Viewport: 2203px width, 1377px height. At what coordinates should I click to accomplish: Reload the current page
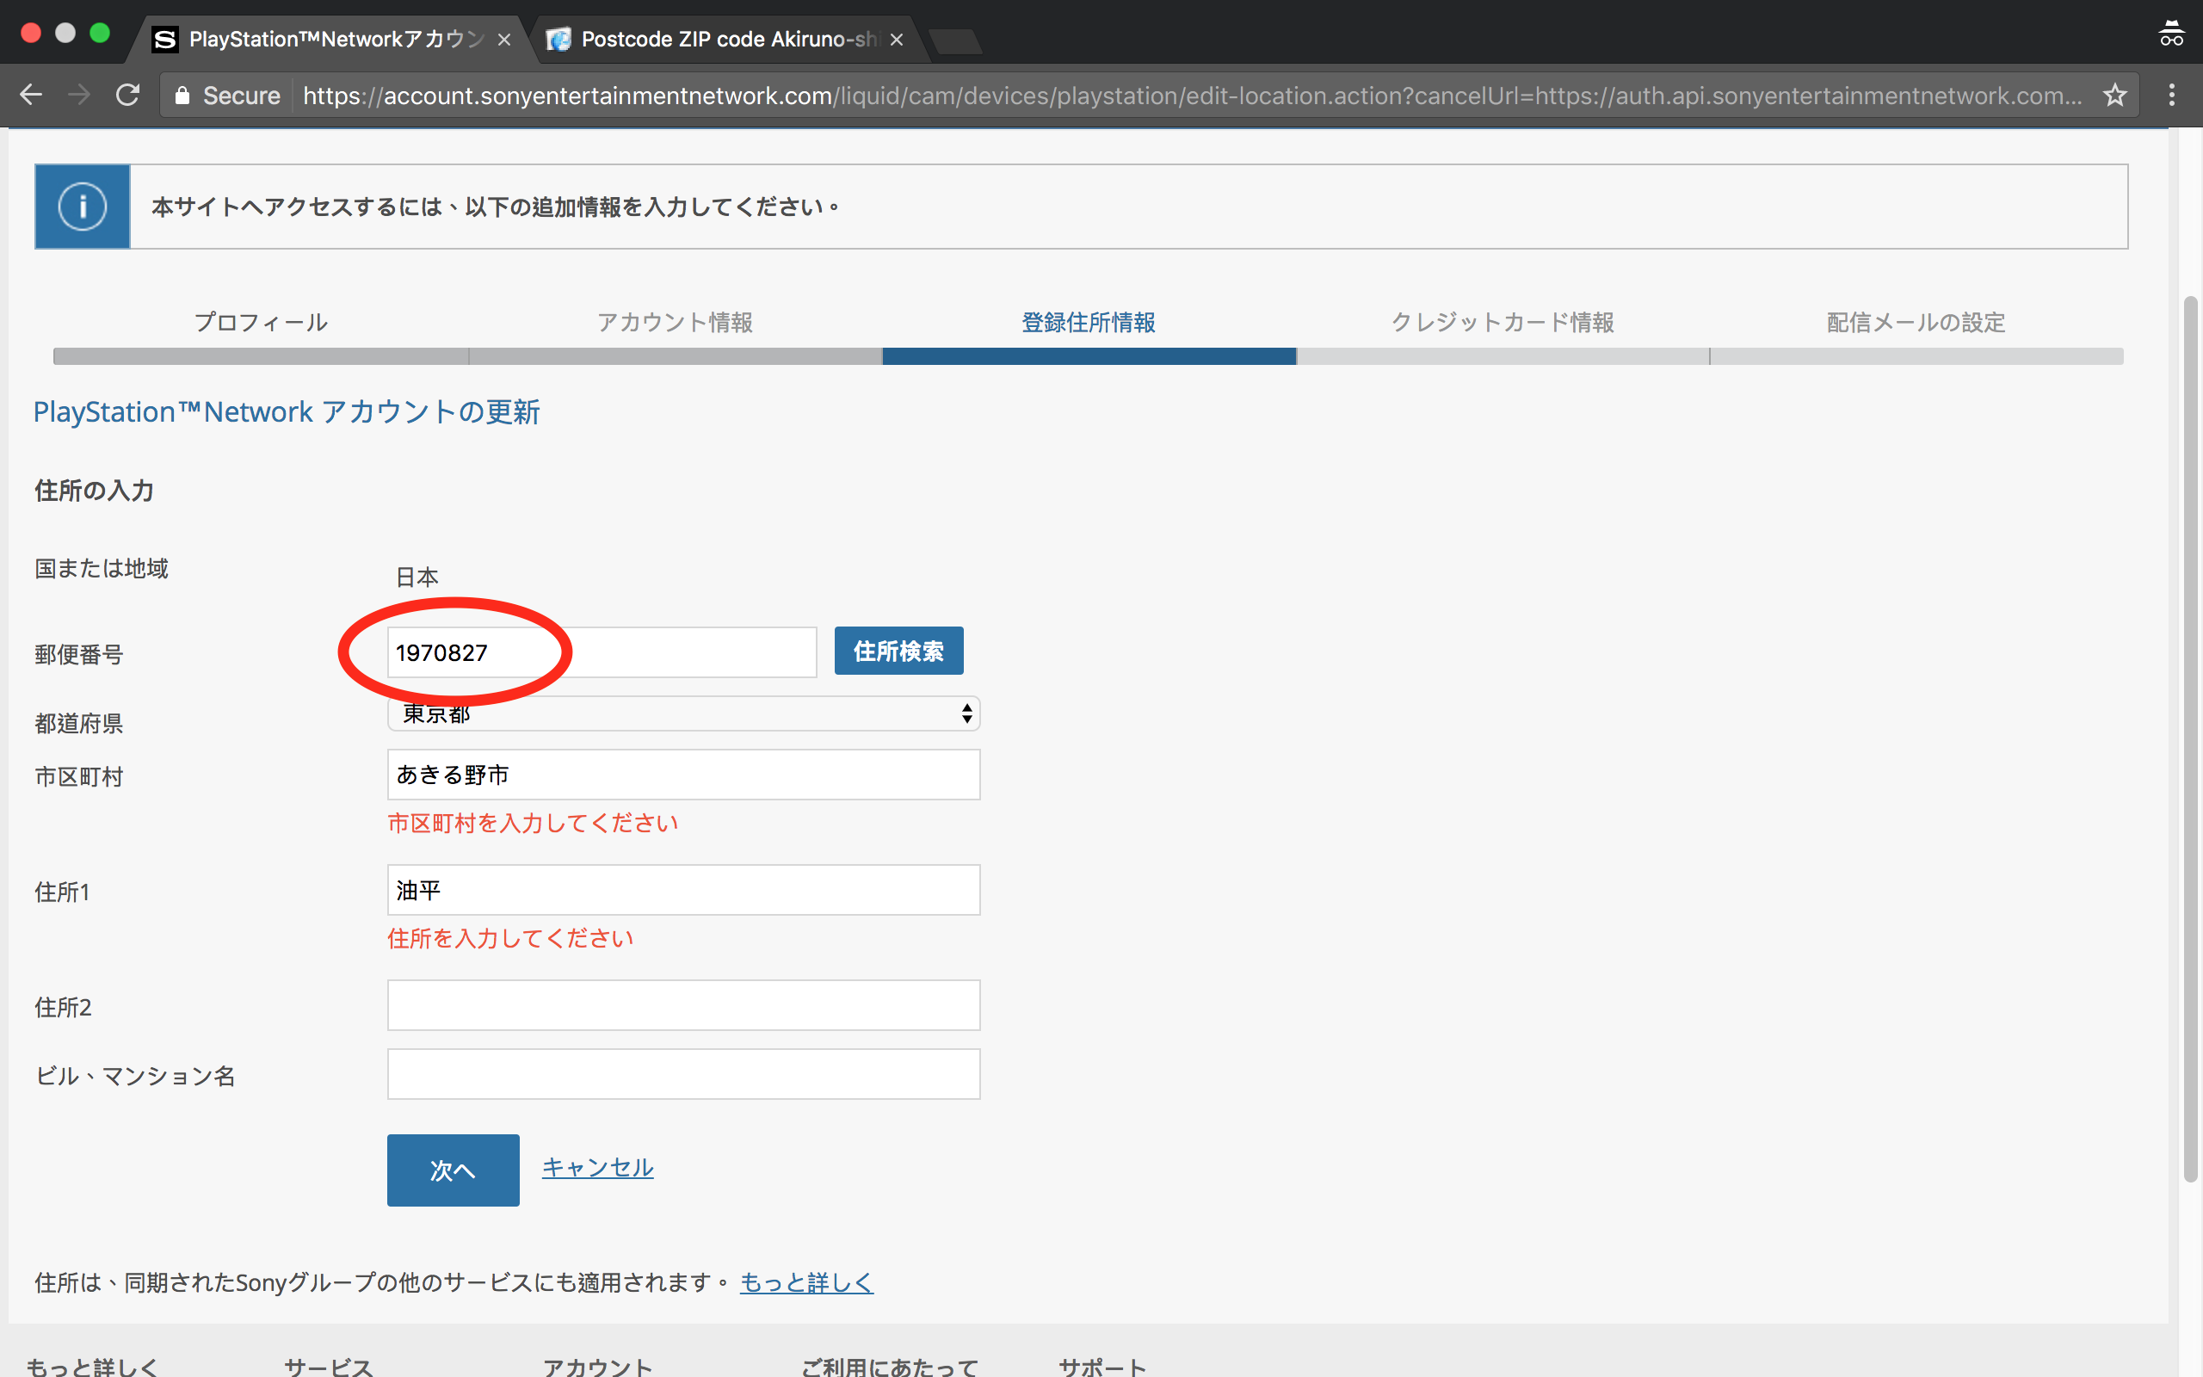127,95
